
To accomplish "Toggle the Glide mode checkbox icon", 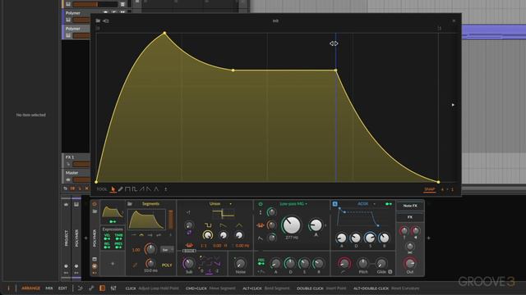I will [x=390, y=272].
